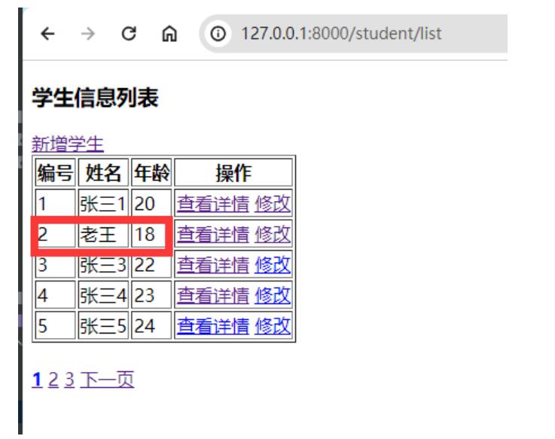The height and width of the screenshot is (439, 555).
Task: Edit student 张三3 via 修改
Action: pos(273,265)
